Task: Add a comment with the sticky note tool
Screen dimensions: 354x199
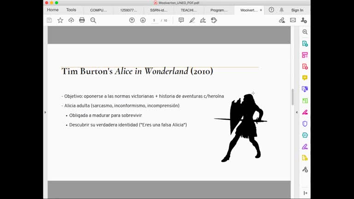Action: (x=181, y=20)
